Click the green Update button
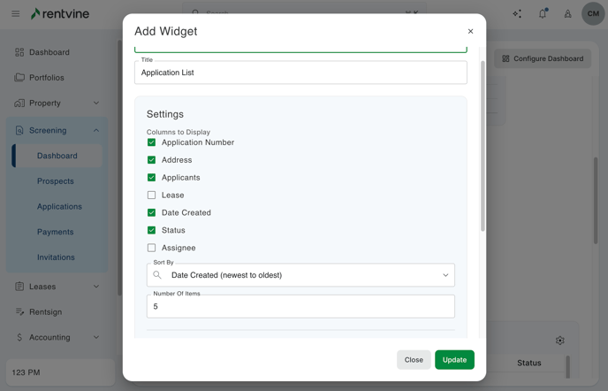608x391 pixels. 454,360
